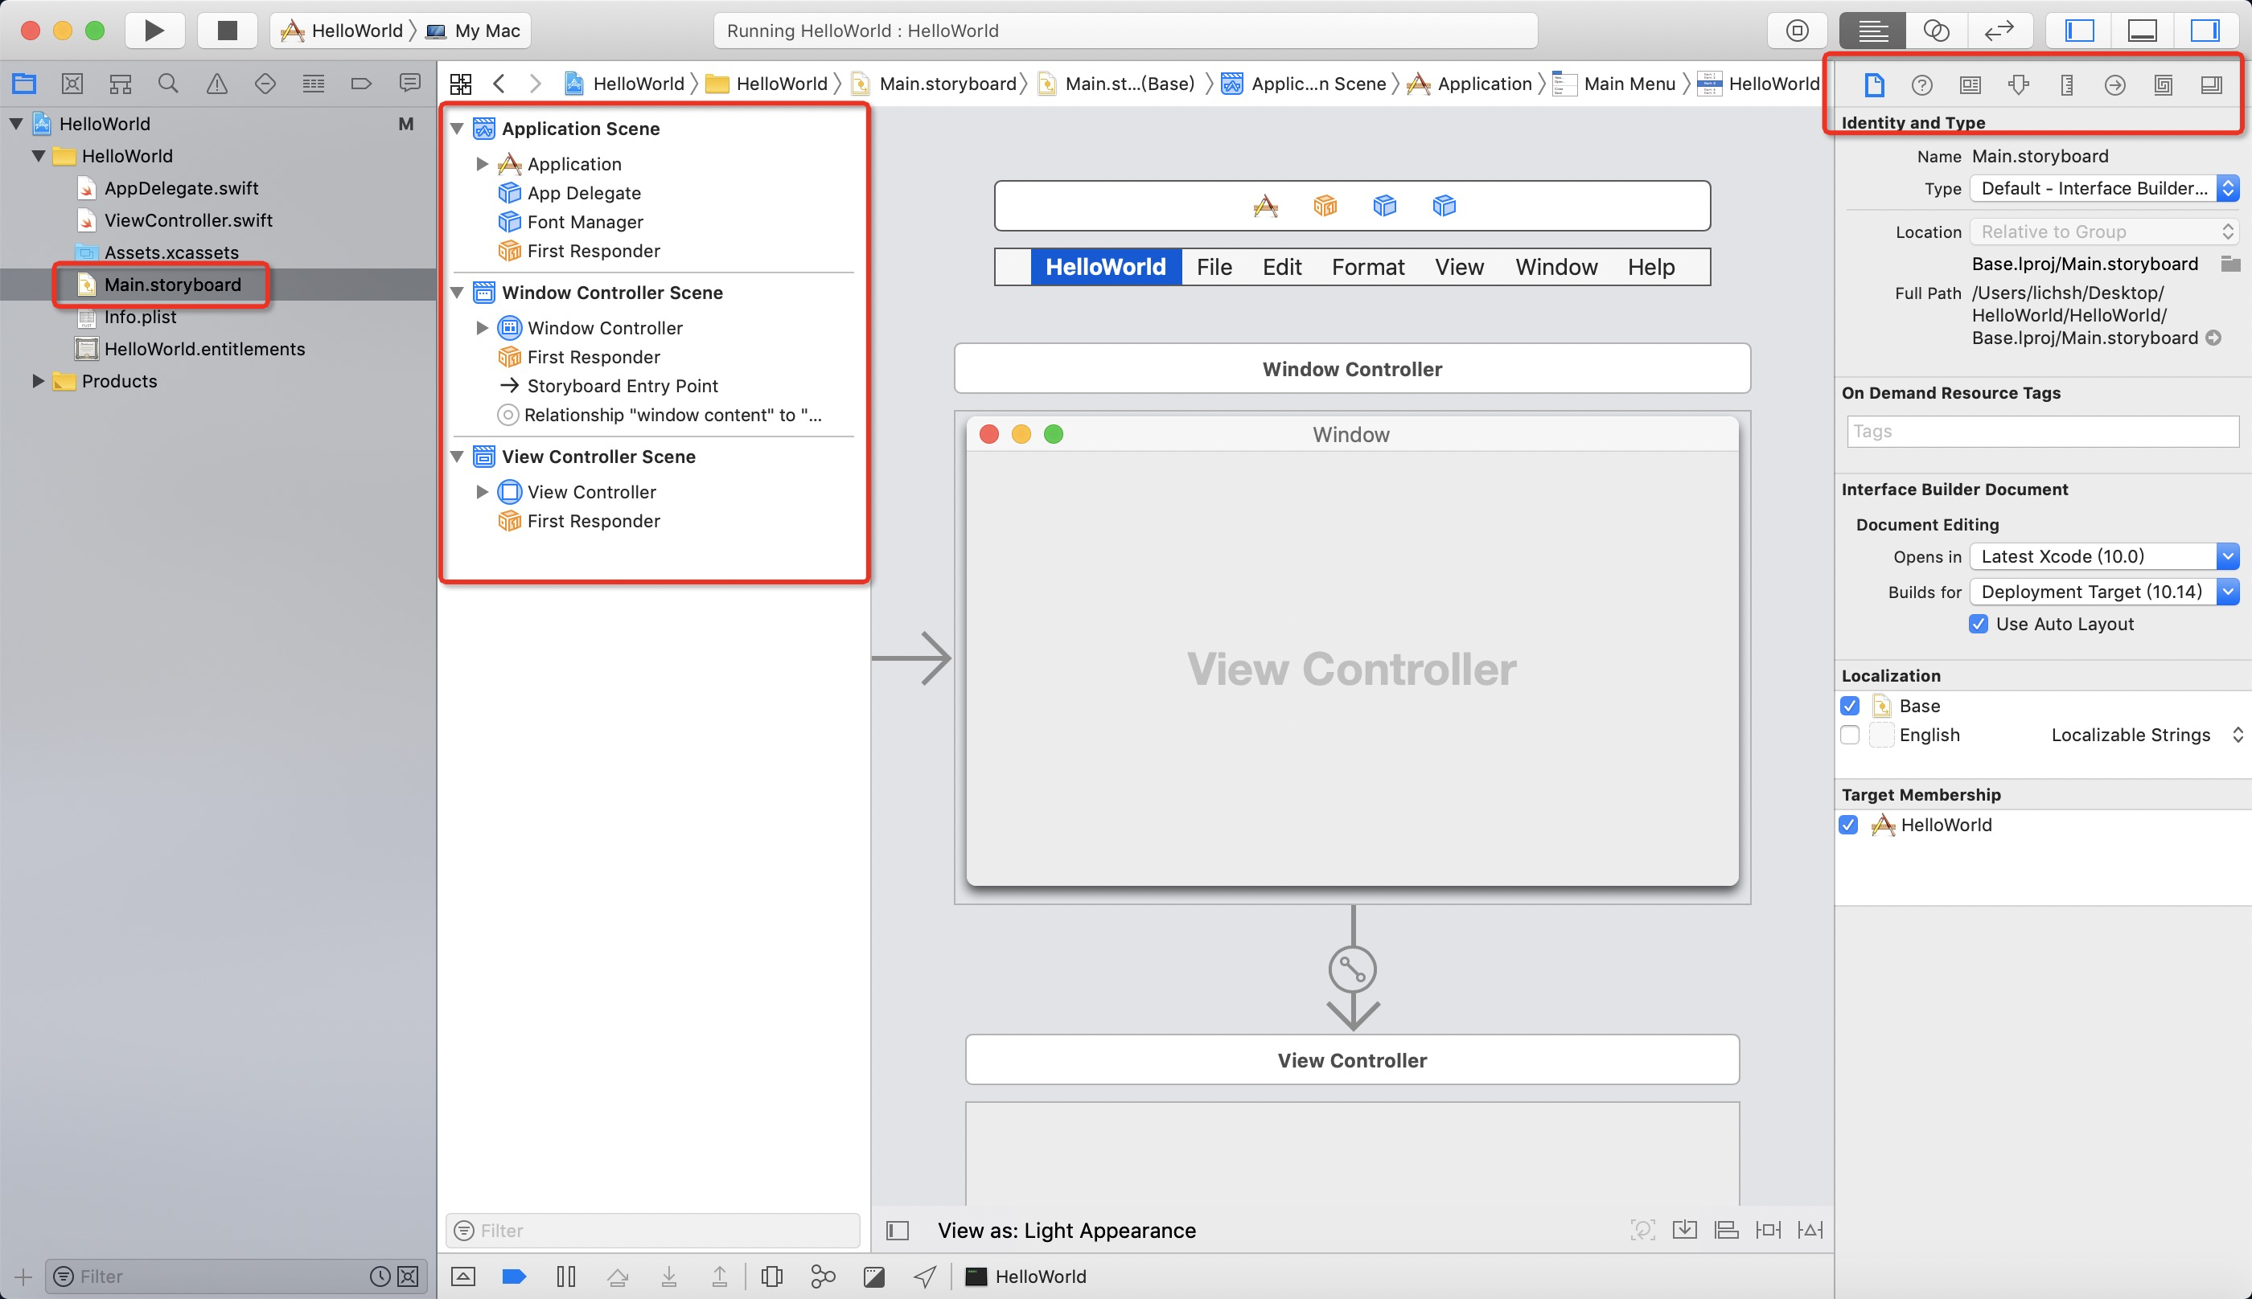Show the Attributes inspector

[x=2018, y=84]
